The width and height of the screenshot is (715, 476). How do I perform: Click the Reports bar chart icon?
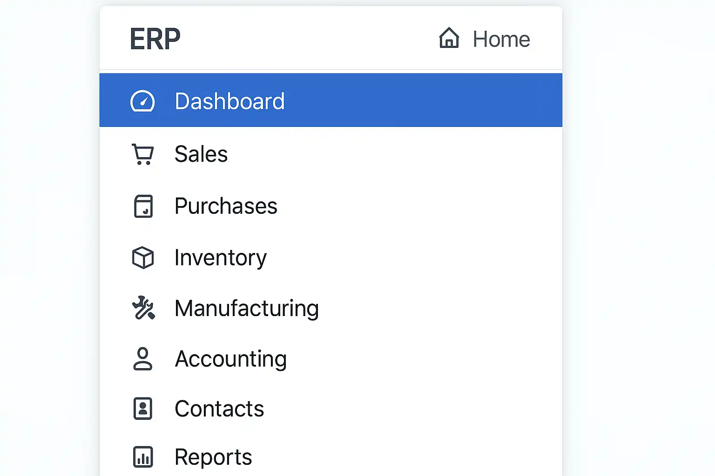click(x=143, y=457)
